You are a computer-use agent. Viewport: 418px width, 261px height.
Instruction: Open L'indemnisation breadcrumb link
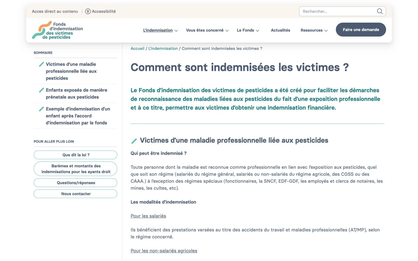pos(163,49)
